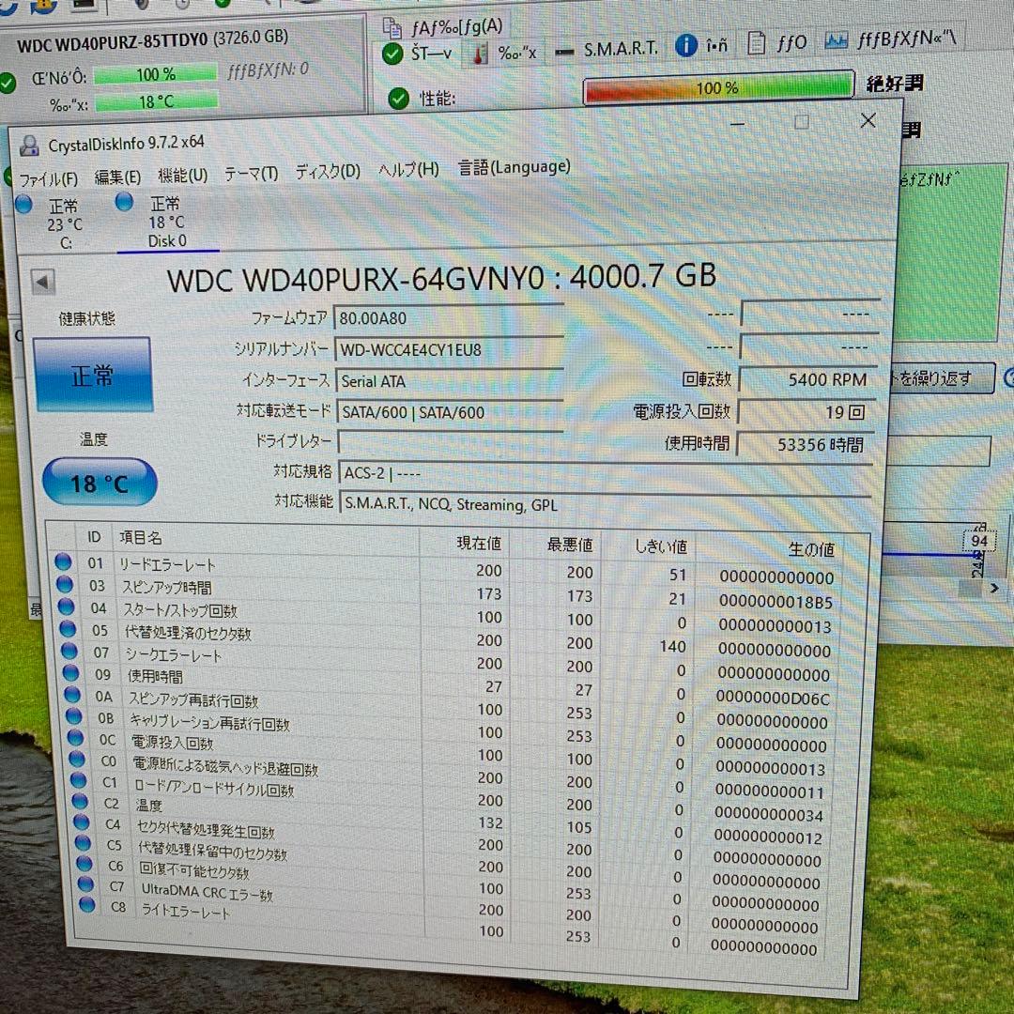1014x1014 pixels.
Task: Click the blue status icon for 電源断による磁気ヘッド退避回数
Action: (76, 759)
